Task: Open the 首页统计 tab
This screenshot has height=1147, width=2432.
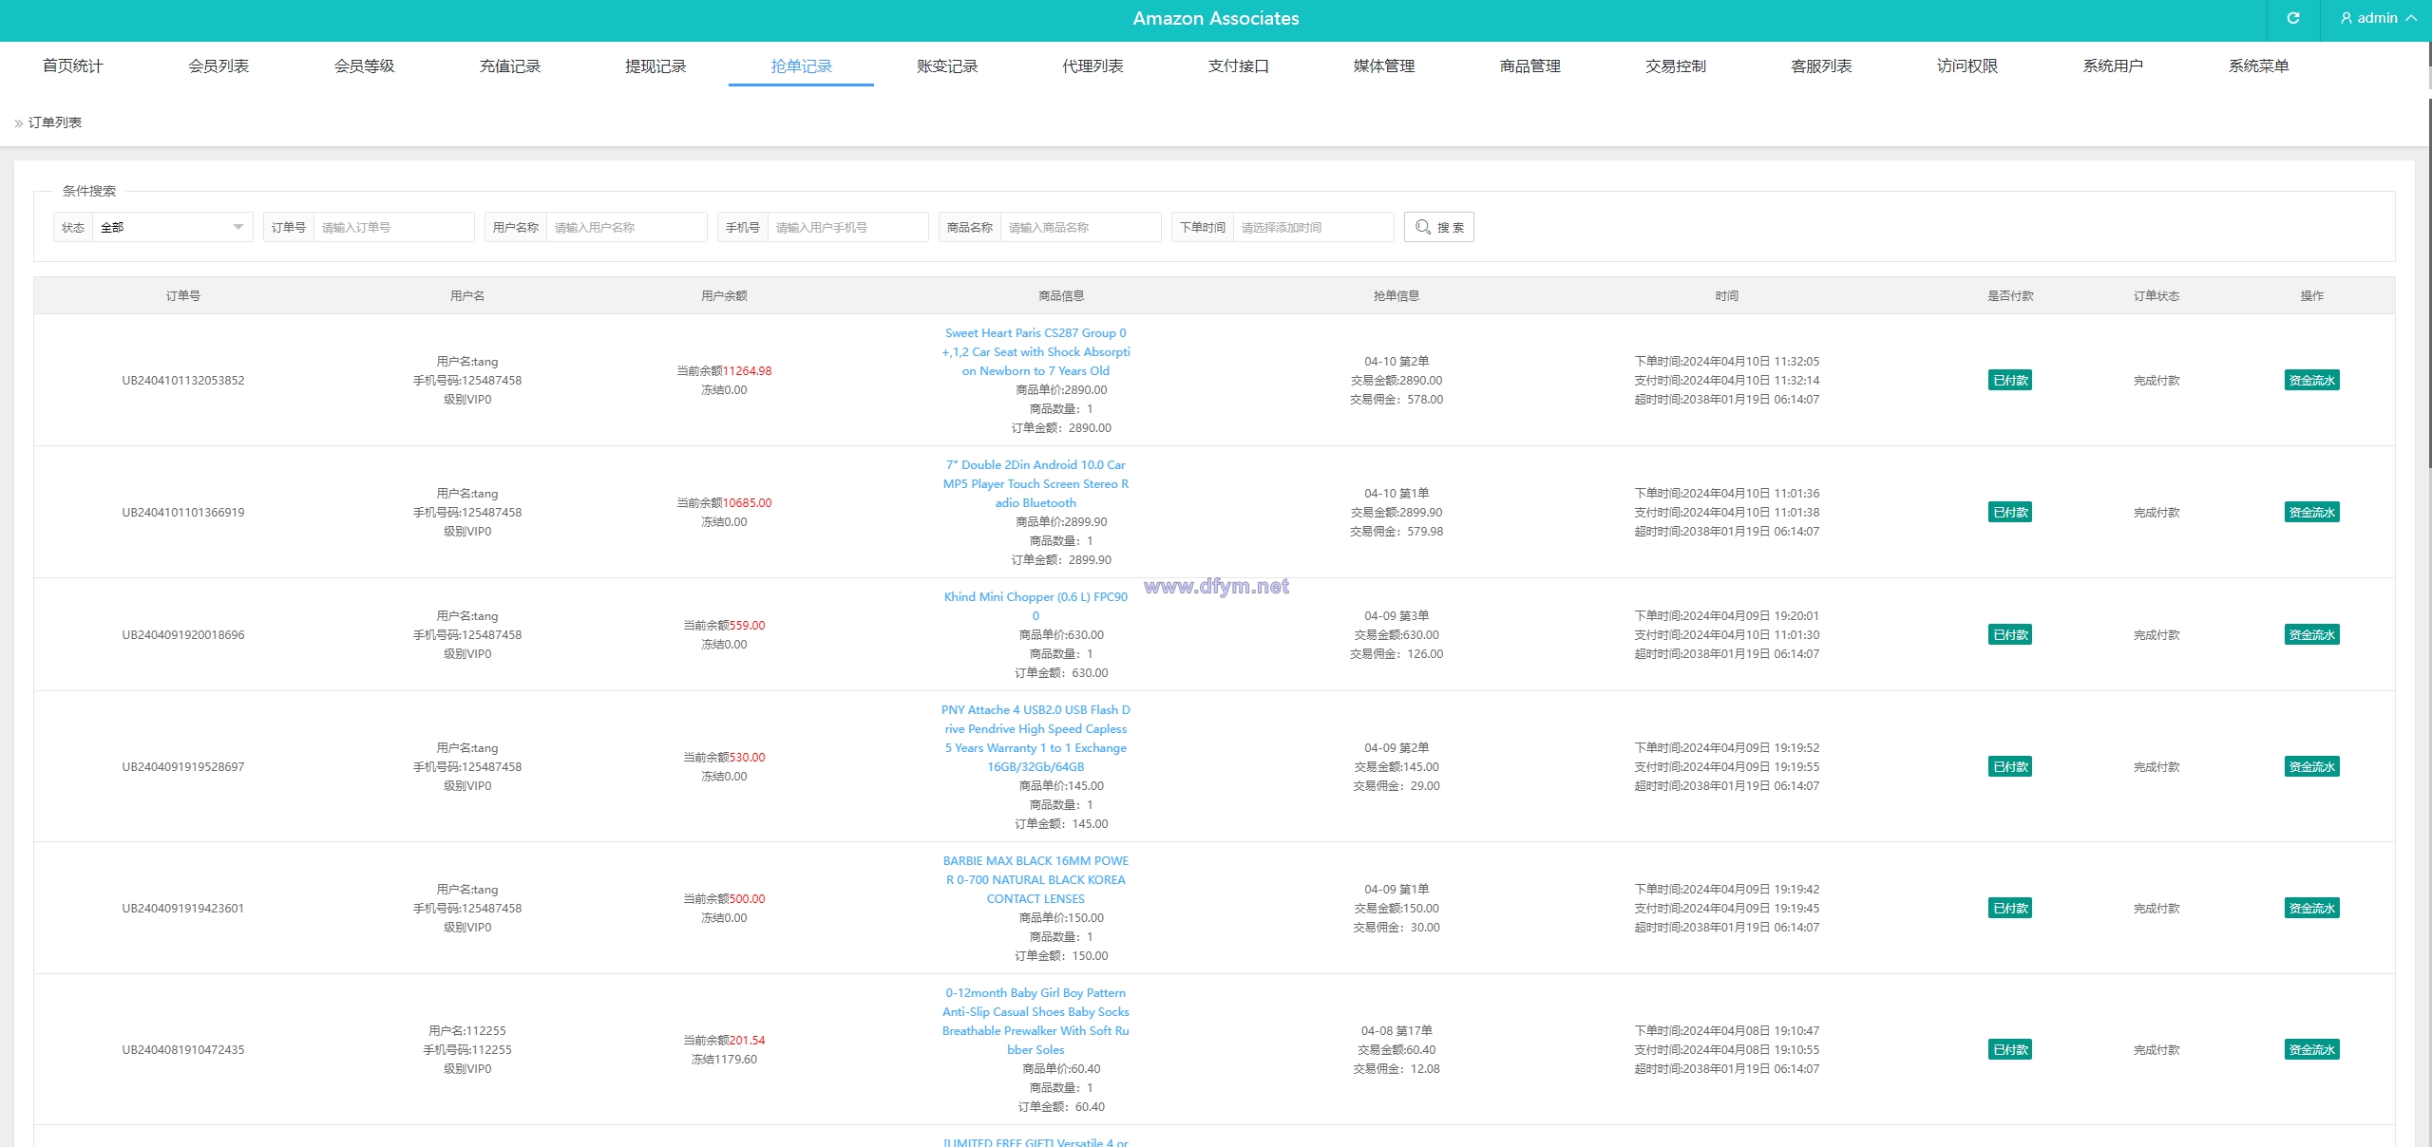Action: 72,66
